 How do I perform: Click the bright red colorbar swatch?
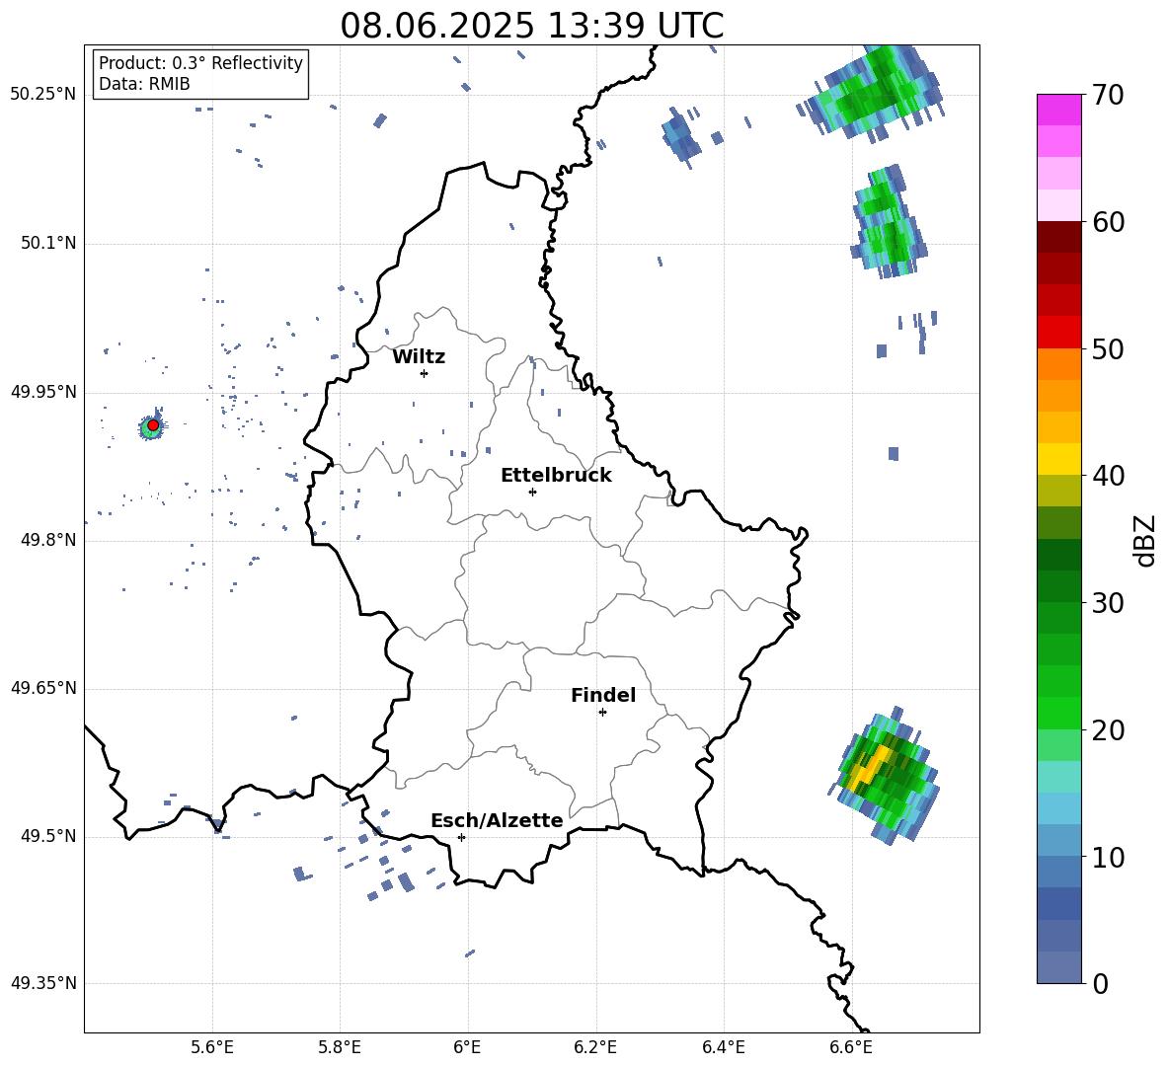pyautogui.click(x=1058, y=332)
